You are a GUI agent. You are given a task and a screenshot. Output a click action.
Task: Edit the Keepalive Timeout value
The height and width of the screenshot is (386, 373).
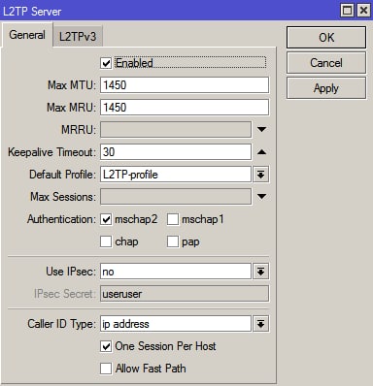(x=176, y=152)
